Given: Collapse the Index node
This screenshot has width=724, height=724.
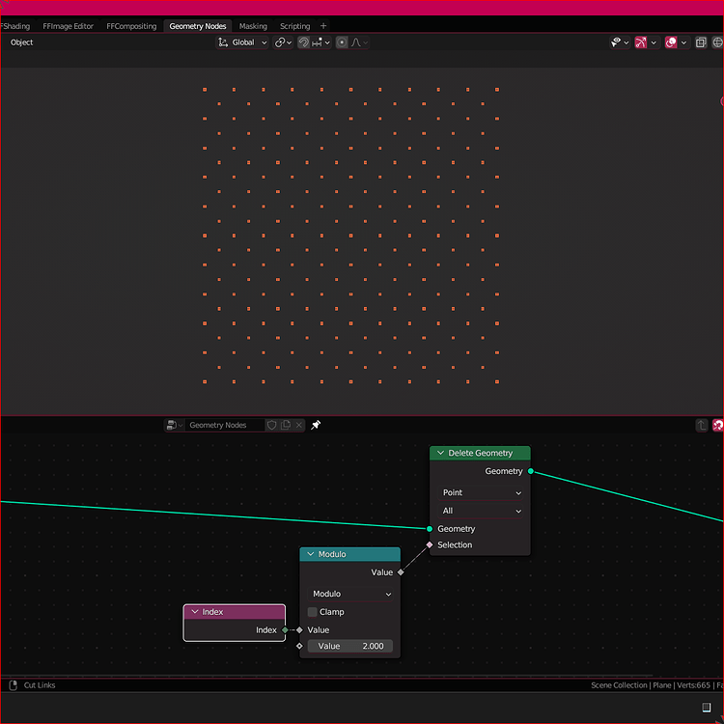Looking at the screenshot, I should click(195, 612).
